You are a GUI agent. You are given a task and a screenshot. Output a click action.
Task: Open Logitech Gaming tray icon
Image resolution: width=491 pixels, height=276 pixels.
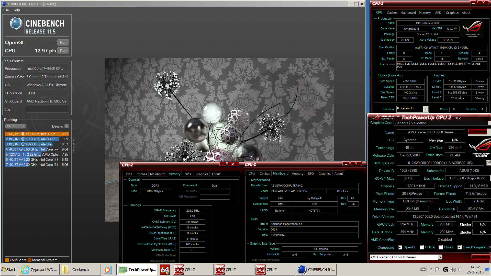coord(445,269)
